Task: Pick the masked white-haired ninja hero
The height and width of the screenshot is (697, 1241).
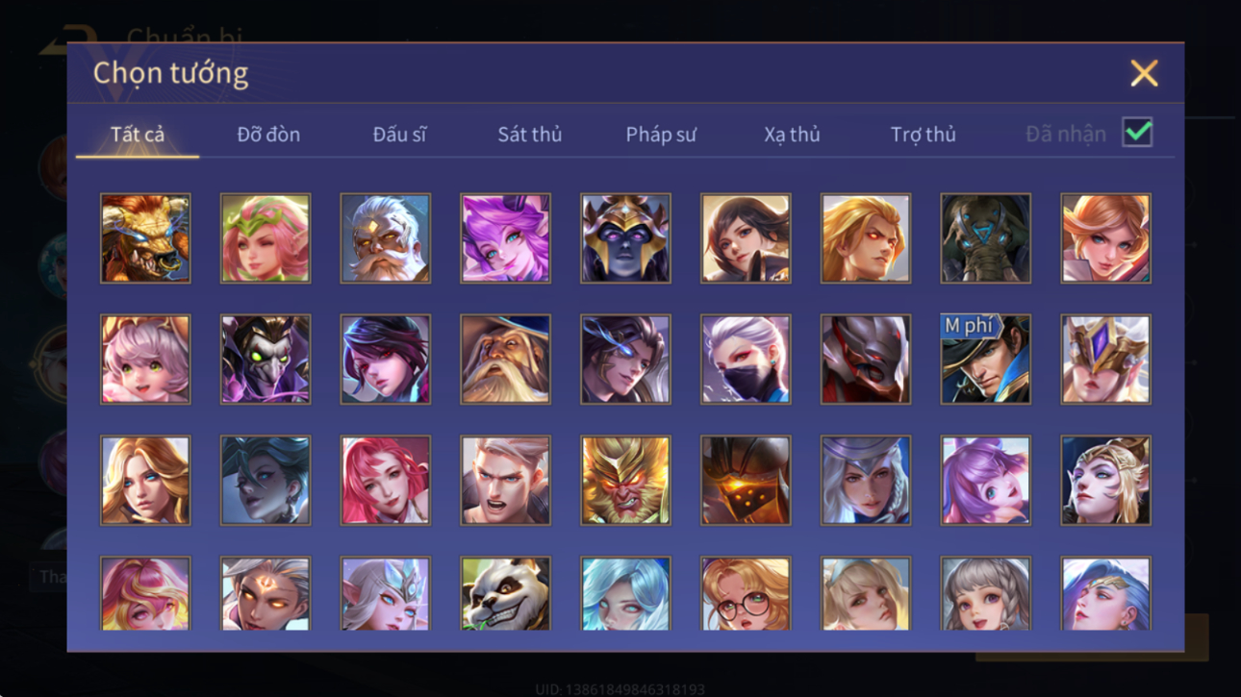Action: click(746, 359)
